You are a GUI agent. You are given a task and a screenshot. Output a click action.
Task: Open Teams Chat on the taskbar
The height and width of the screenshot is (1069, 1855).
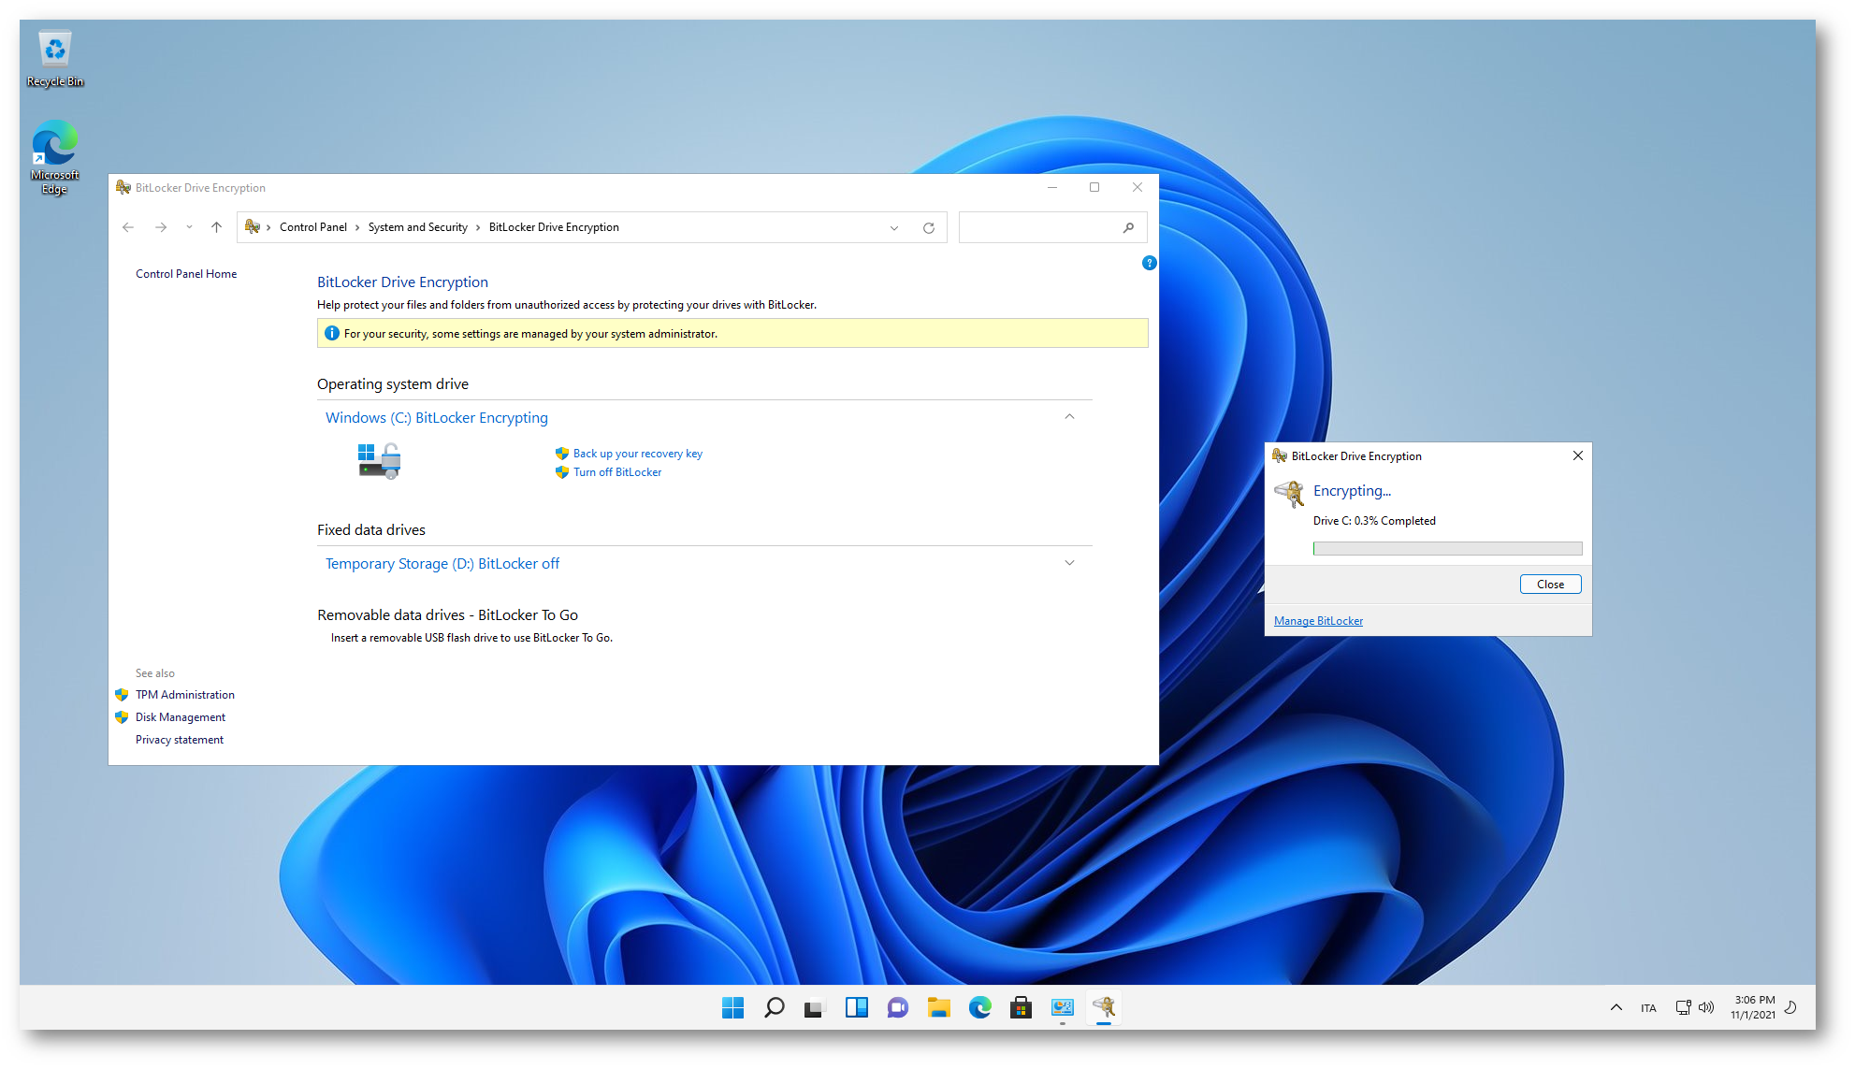pos(897,1007)
